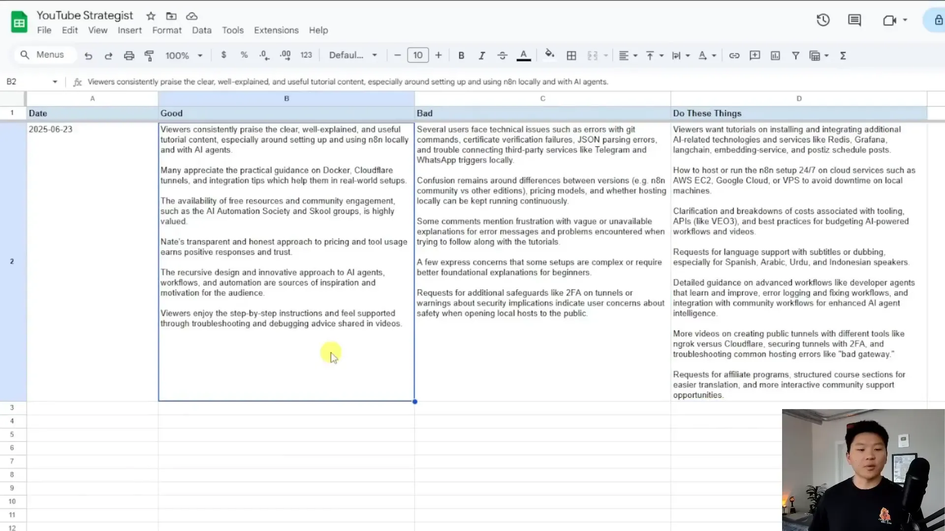945x531 pixels.
Task: Open horizontal align dropdown
Action: 628,56
